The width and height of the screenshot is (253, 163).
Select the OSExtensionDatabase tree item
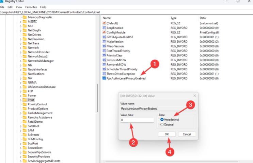pos(42,87)
